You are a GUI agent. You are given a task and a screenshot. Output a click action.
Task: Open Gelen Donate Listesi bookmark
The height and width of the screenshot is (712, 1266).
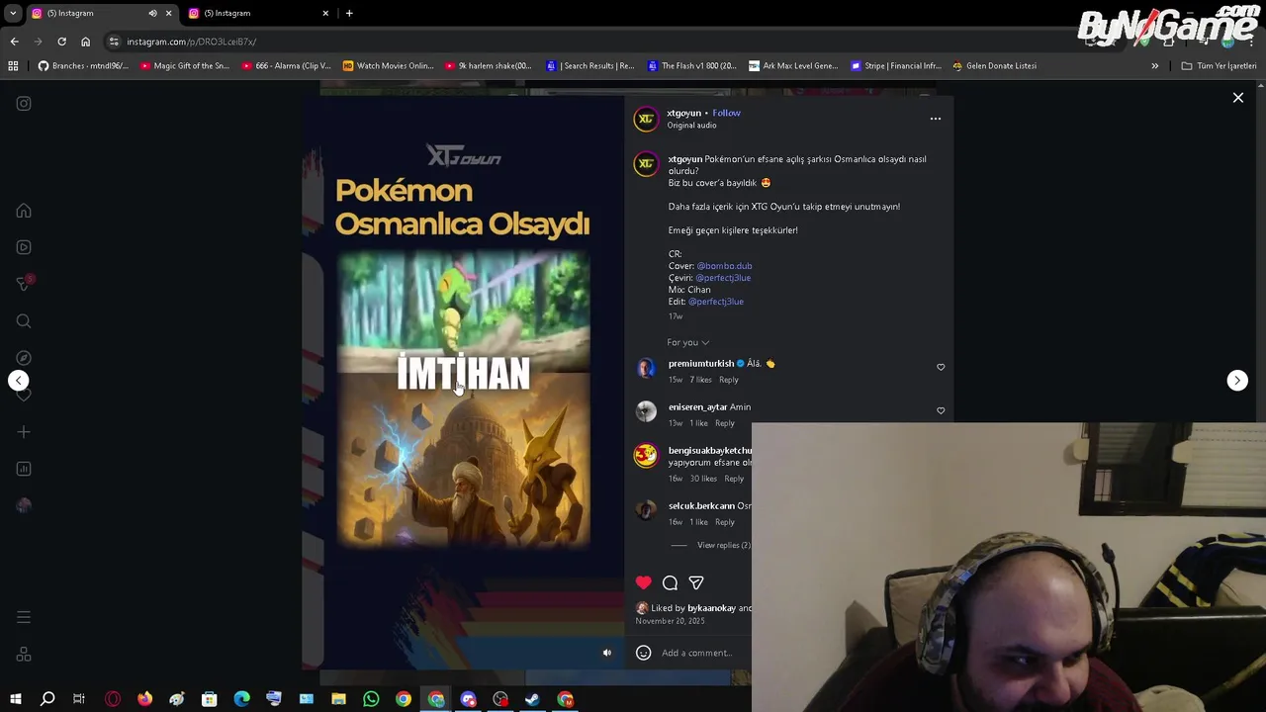point(994,66)
